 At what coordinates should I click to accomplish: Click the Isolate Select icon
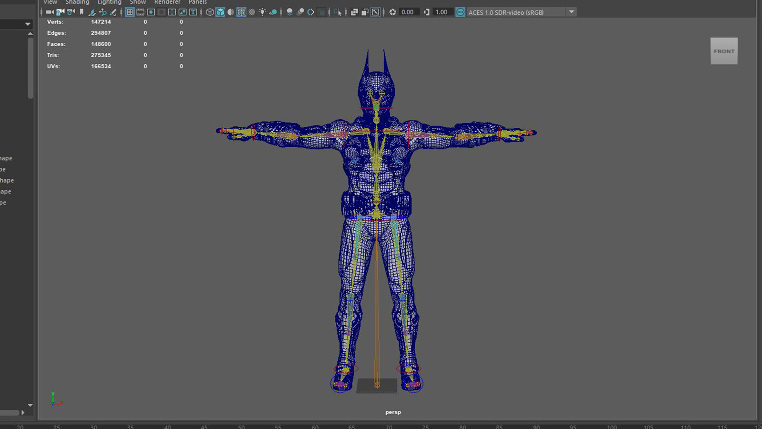(x=338, y=12)
